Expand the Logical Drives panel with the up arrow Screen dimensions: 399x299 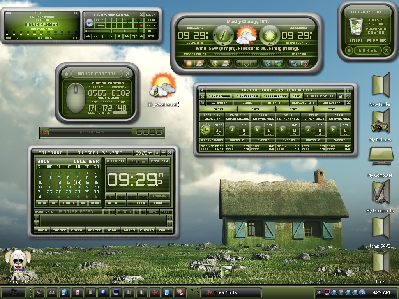pos(348,90)
